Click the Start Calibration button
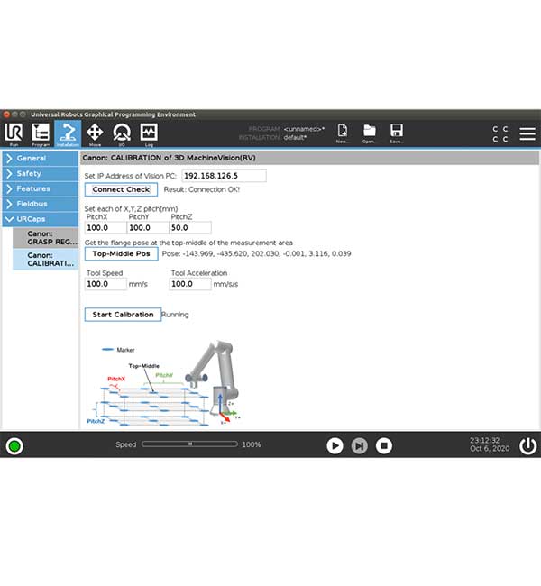The height and width of the screenshot is (586, 541). (123, 315)
